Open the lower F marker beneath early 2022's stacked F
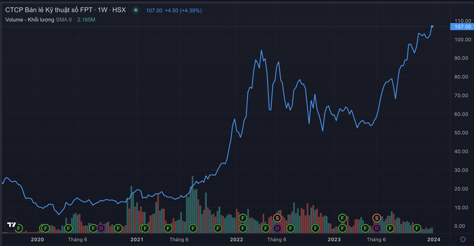The image size is (474, 246). coord(242,229)
